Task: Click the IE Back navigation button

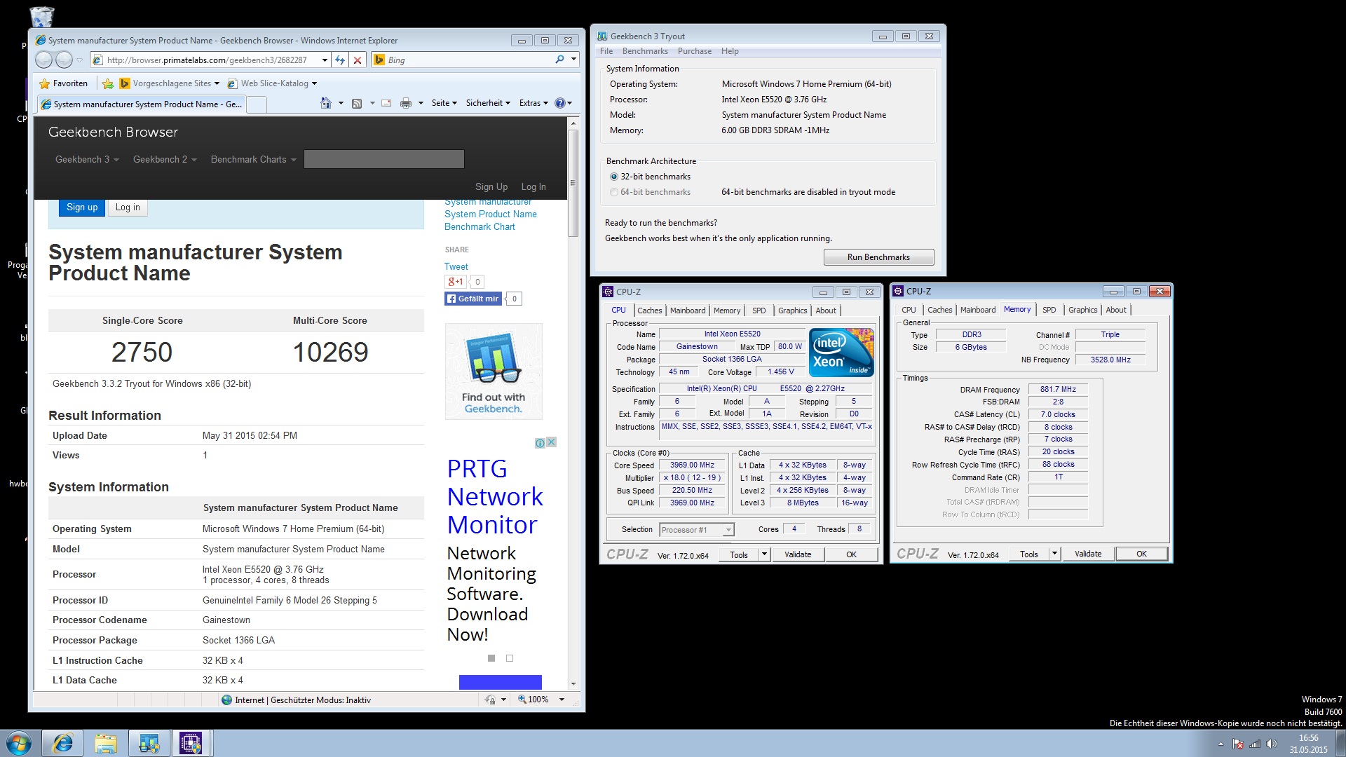Action: [x=44, y=60]
